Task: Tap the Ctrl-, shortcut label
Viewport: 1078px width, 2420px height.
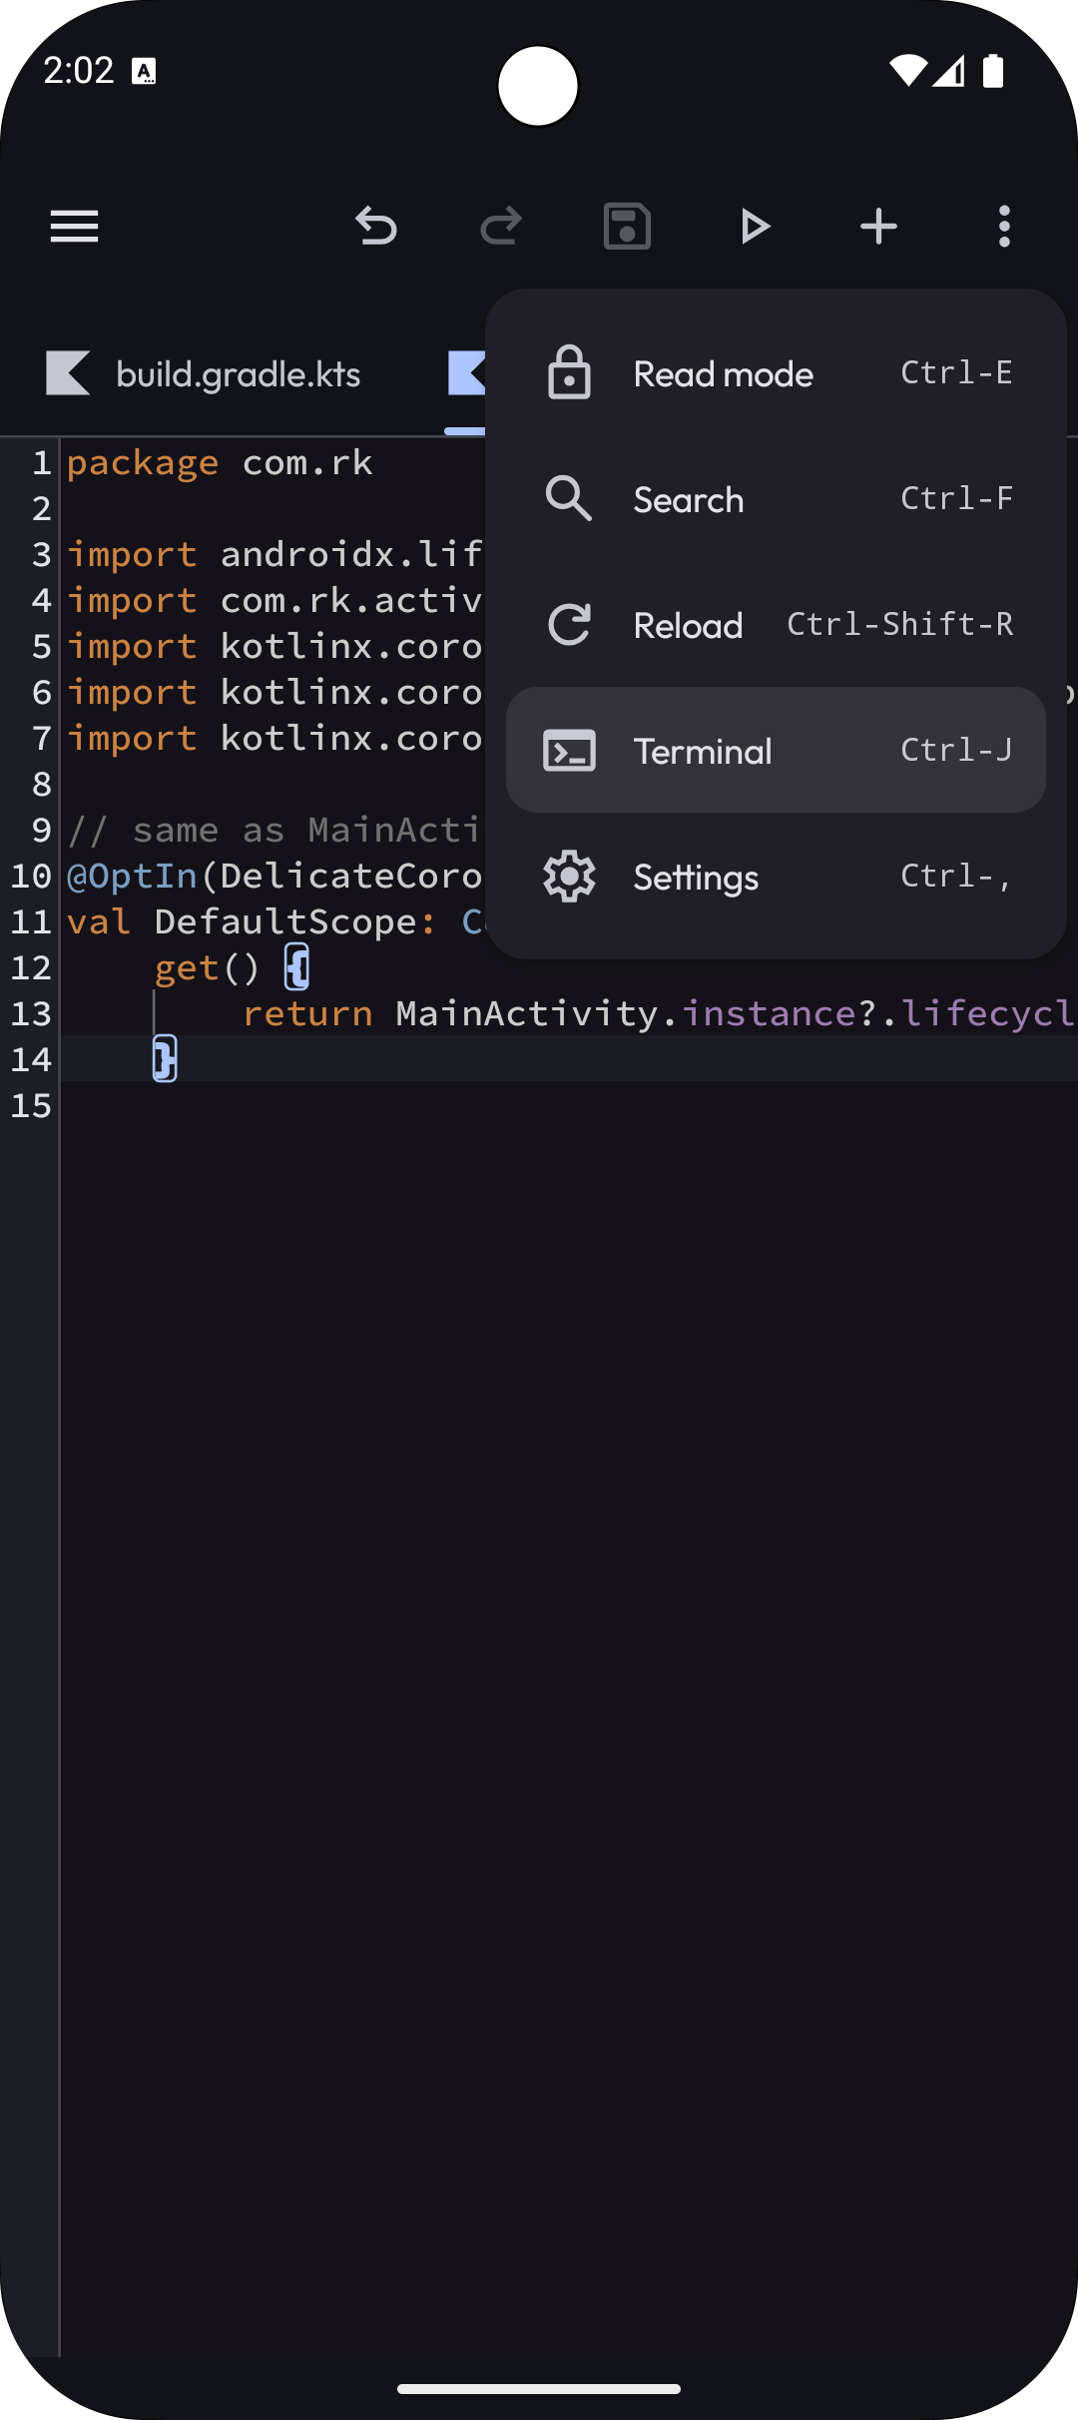Action: click(955, 876)
